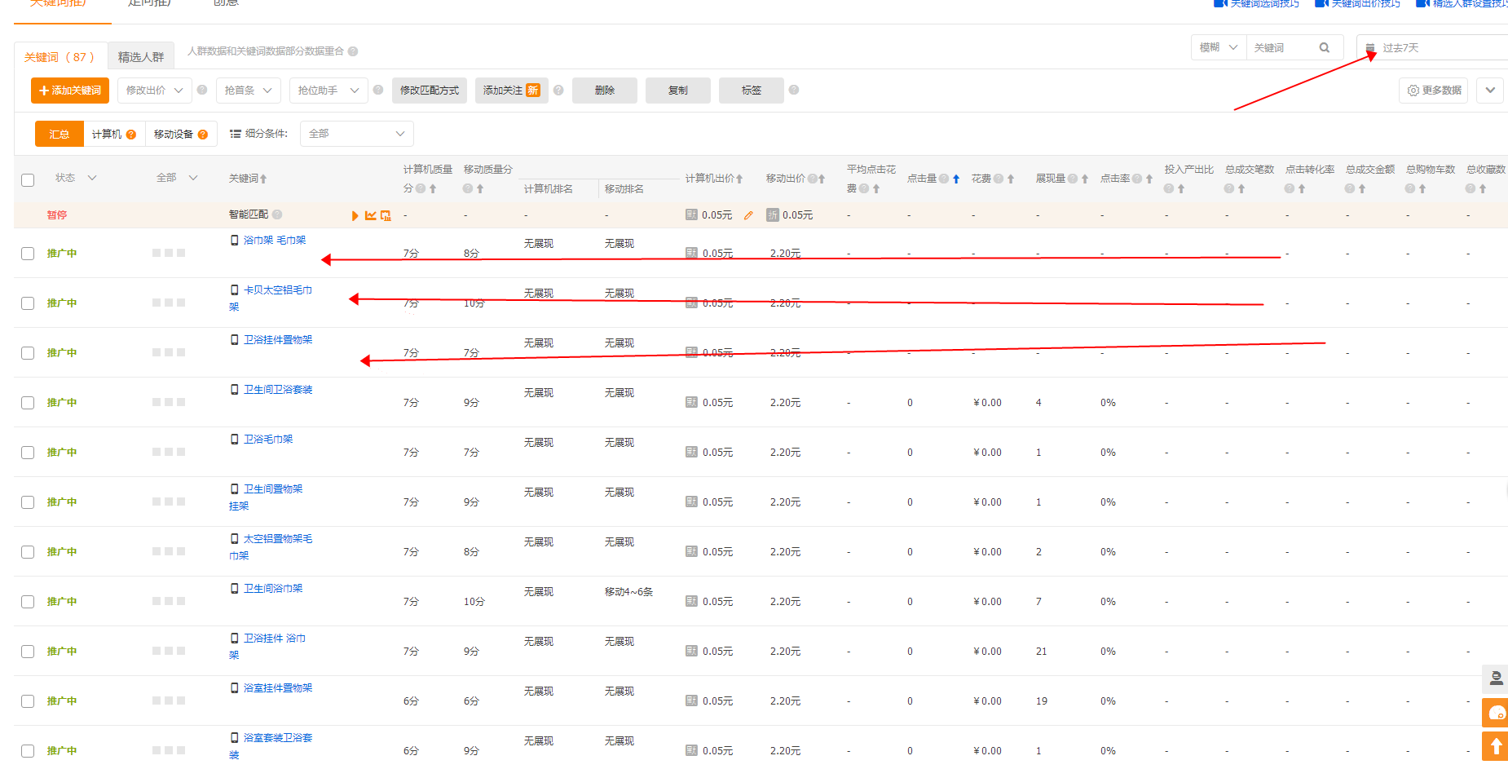Sort by 计算机出价 arrow
1508x769 pixels.
(x=739, y=179)
